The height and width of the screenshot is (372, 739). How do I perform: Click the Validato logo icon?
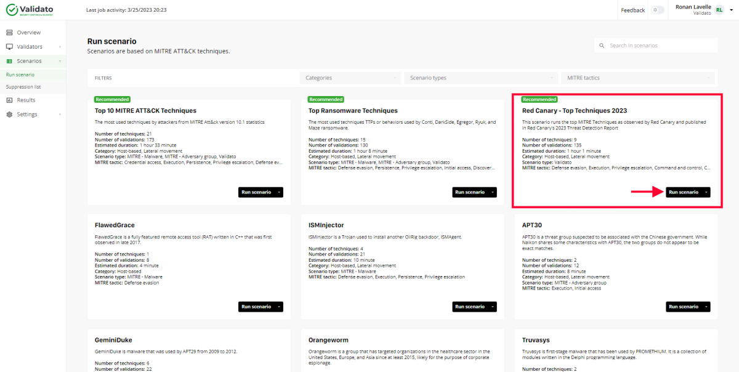pyautogui.click(x=11, y=10)
